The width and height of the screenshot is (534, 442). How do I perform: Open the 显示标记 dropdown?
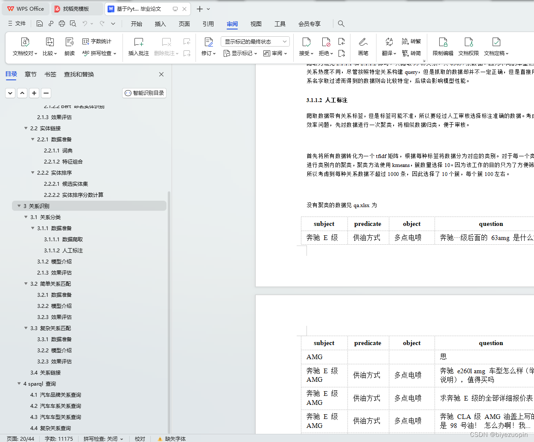(x=240, y=53)
